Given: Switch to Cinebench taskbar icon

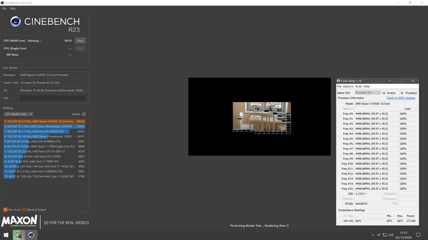Looking at the screenshot, I should 31,235.
